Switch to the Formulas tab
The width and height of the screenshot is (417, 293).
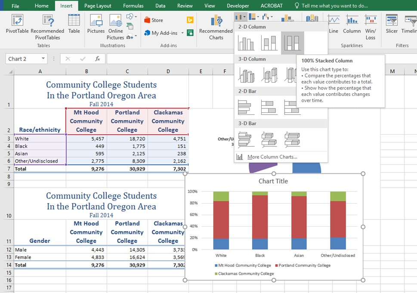[133, 6]
